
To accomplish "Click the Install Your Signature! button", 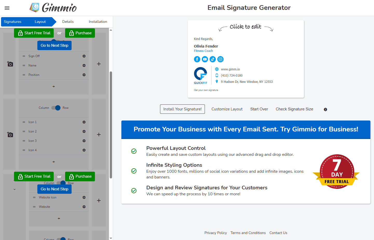I will (182, 109).
